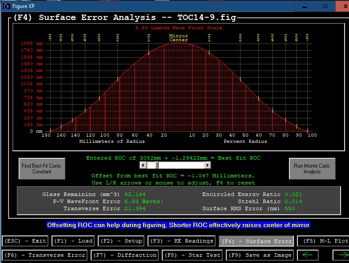
Task: Click the ROC offset slider thumb
Action: click(157, 165)
